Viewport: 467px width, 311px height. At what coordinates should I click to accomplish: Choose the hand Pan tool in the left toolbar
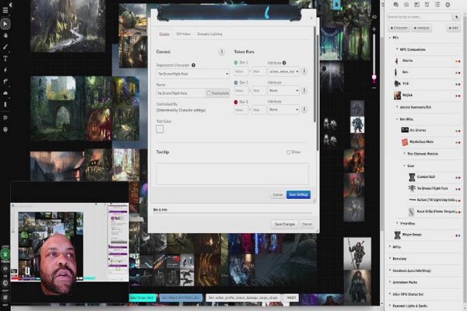5,36
